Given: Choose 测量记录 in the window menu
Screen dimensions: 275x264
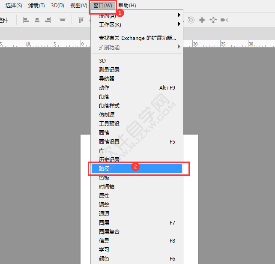Looking at the screenshot, I should point(137,70).
